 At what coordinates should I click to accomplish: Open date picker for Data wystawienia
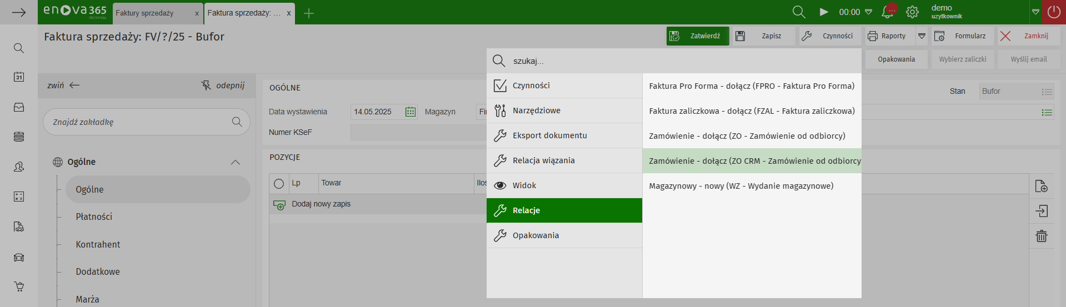(x=411, y=112)
